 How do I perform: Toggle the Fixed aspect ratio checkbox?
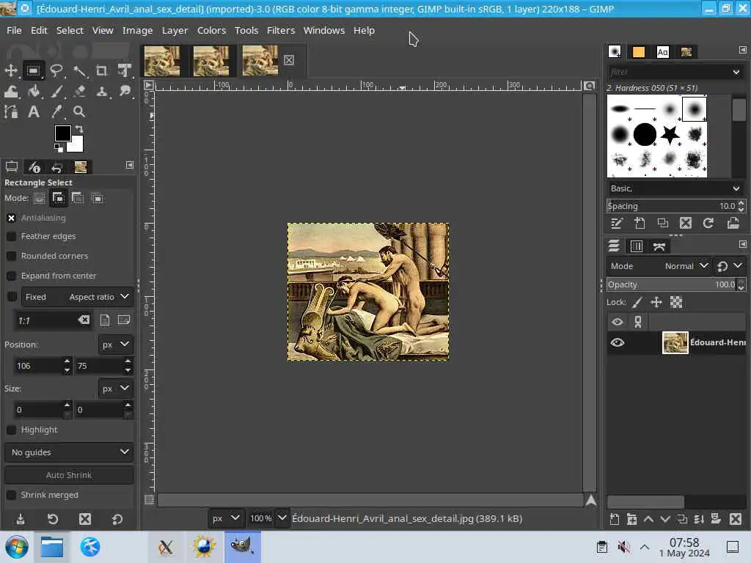(x=12, y=297)
